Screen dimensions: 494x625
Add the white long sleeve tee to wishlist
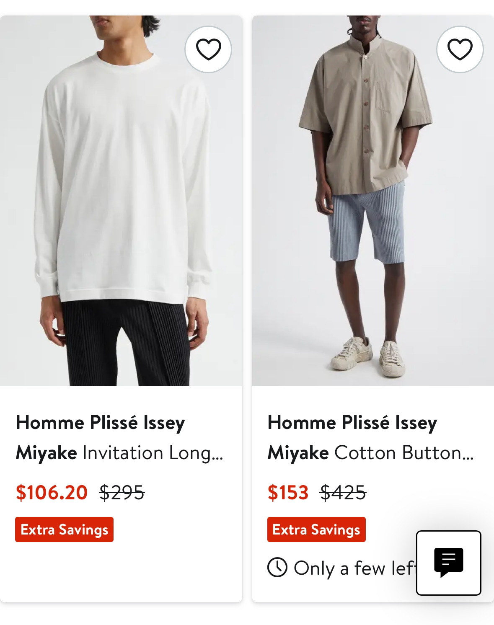208,49
